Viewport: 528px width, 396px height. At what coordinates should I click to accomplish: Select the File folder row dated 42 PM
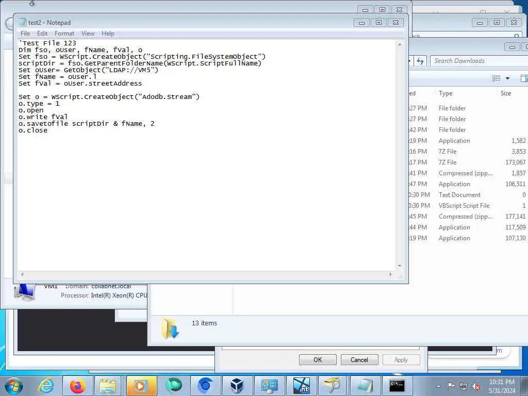pyautogui.click(x=468, y=129)
